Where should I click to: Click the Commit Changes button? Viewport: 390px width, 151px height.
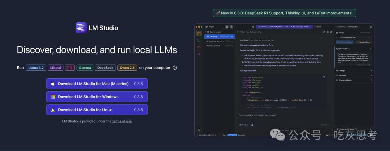(344, 42)
